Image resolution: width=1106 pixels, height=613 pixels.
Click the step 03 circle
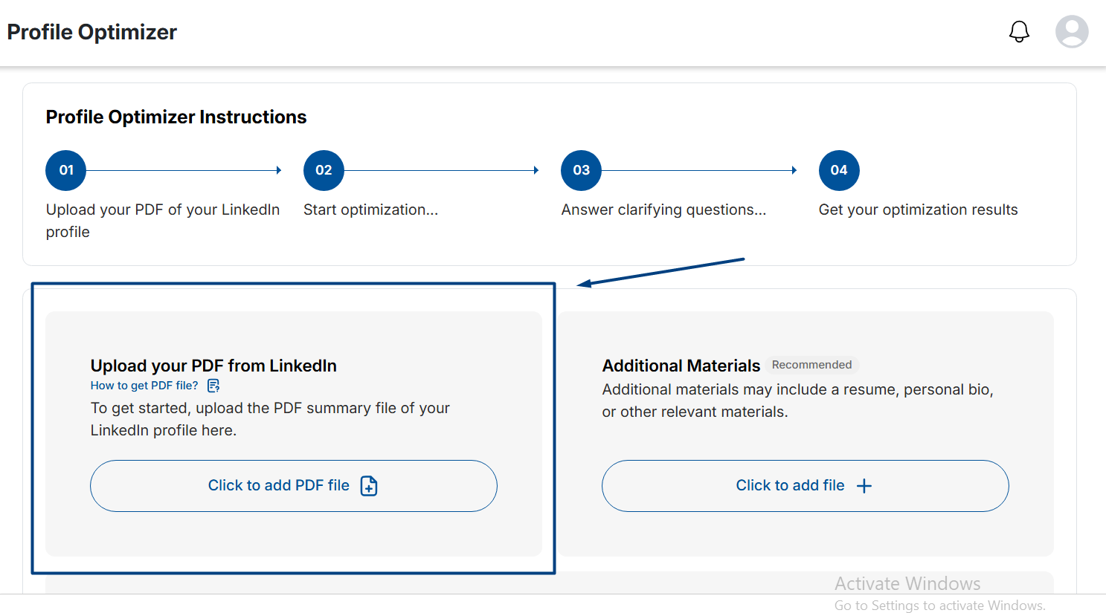coord(581,170)
